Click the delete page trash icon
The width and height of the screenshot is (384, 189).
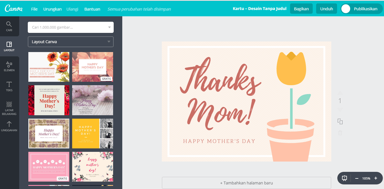coord(340,133)
